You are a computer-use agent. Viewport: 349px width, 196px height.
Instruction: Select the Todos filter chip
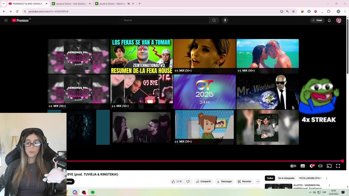270,178
